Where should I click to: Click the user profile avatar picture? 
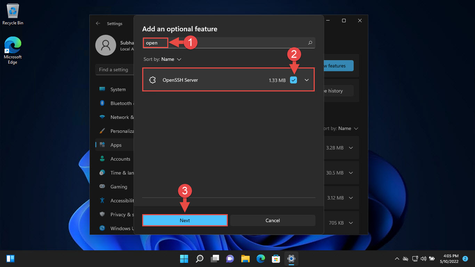coord(105,45)
